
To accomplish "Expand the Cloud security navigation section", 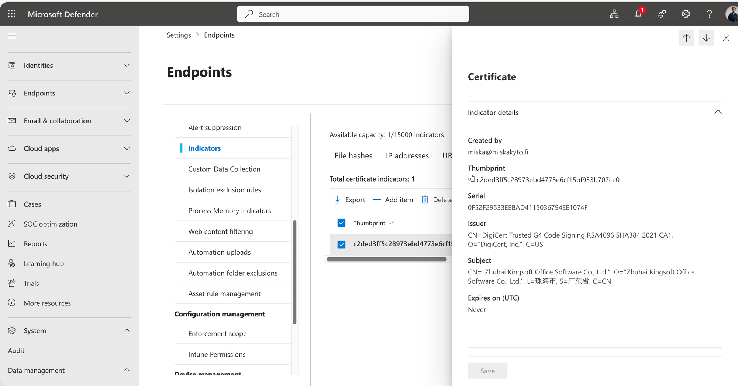I will 127,176.
